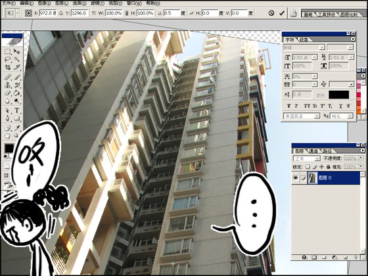Click the foreground color swatch in toolbox
Viewport: 368px width, 276px height.
9,149
